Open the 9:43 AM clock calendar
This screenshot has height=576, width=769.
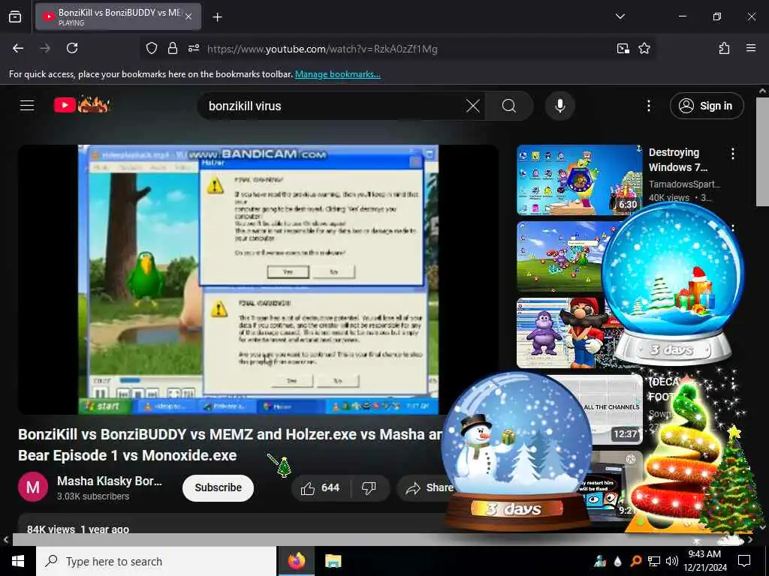[x=704, y=561]
